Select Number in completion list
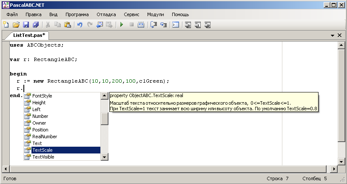The width and height of the screenshot is (347, 184). (x=62, y=116)
